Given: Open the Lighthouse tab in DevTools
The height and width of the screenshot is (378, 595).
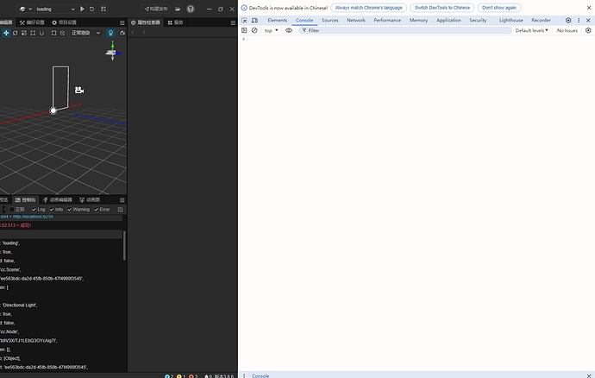Looking at the screenshot, I should pos(510,21).
